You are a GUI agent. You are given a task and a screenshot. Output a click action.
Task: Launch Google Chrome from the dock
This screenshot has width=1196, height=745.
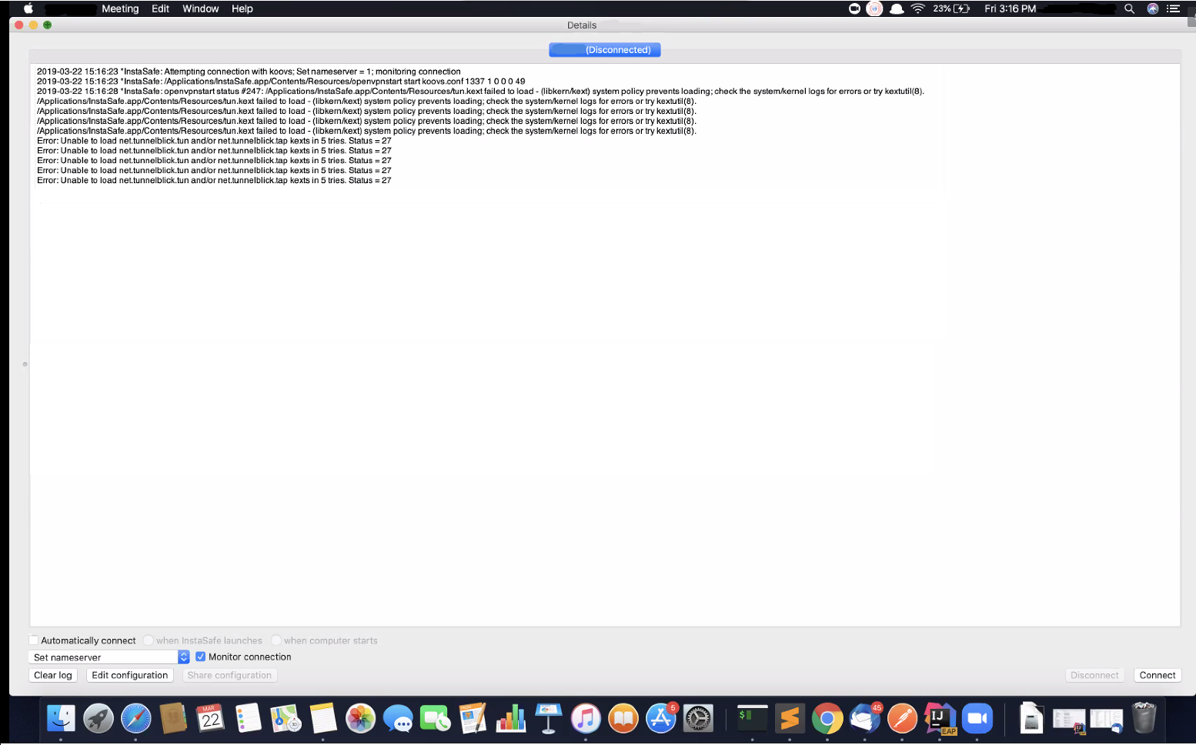[x=827, y=719]
